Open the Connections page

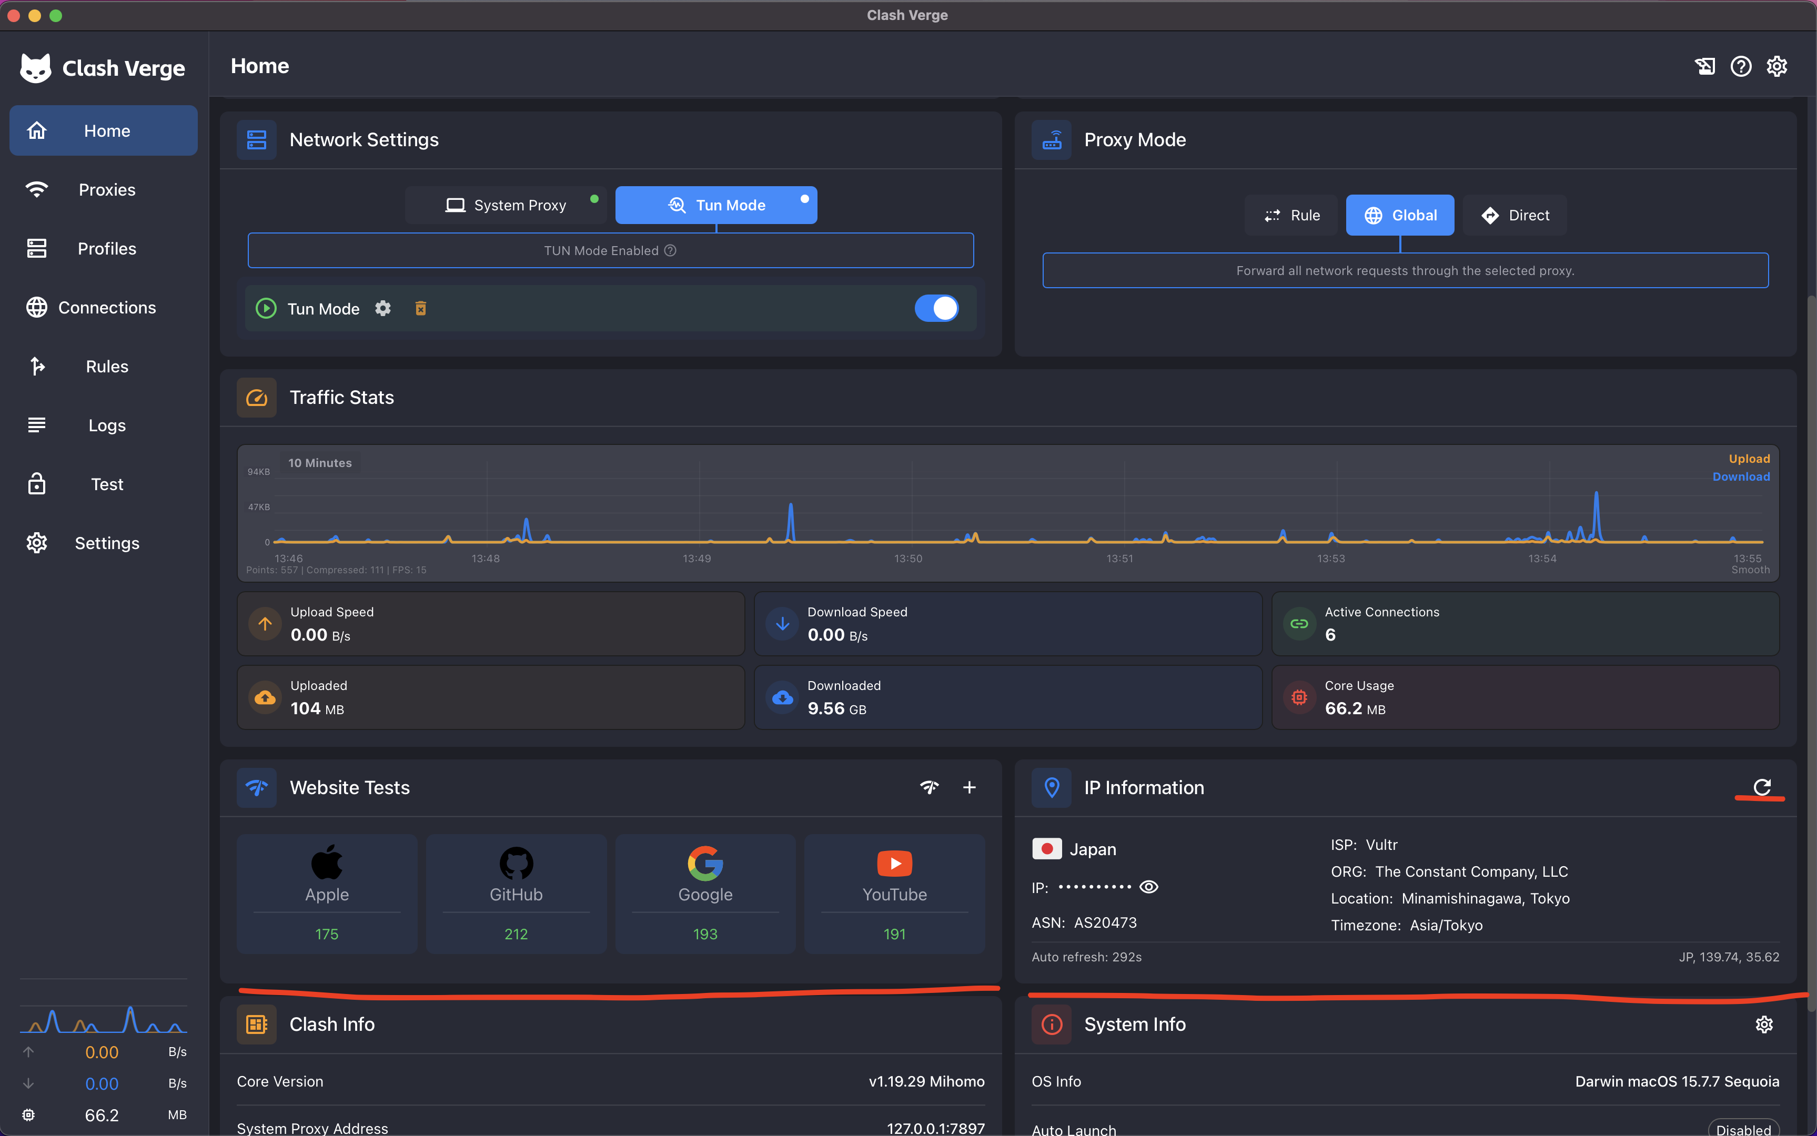(x=104, y=307)
